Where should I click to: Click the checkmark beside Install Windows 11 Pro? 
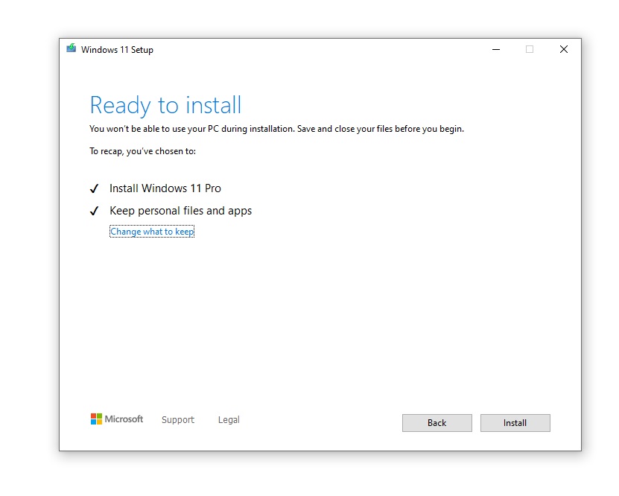pos(95,188)
